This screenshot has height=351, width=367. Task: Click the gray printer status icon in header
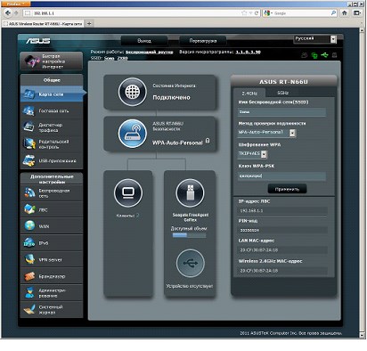click(x=335, y=55)
